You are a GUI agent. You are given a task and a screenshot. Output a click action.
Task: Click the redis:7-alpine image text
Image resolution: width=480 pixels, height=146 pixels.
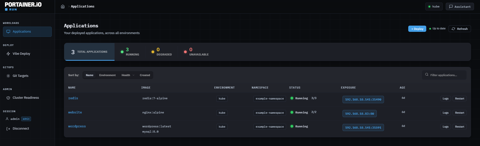[x=155, y=98]
